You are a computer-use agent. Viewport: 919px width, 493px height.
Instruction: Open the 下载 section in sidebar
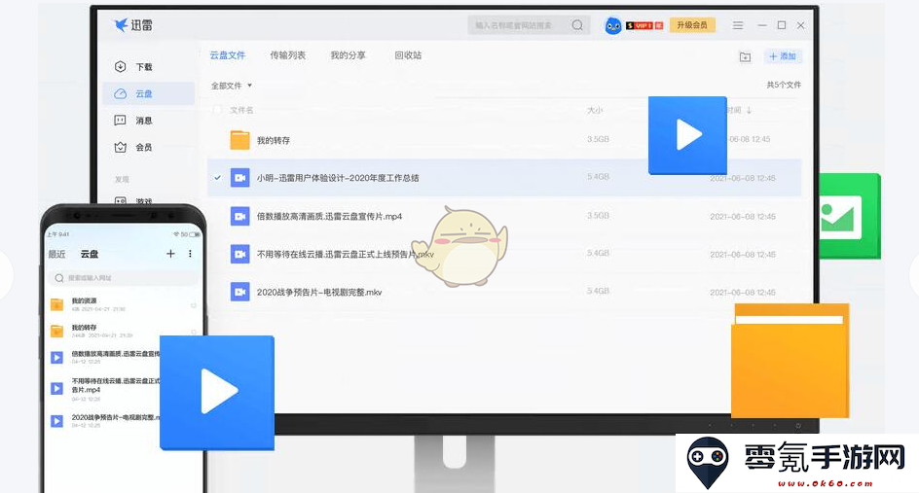point(133,67)
